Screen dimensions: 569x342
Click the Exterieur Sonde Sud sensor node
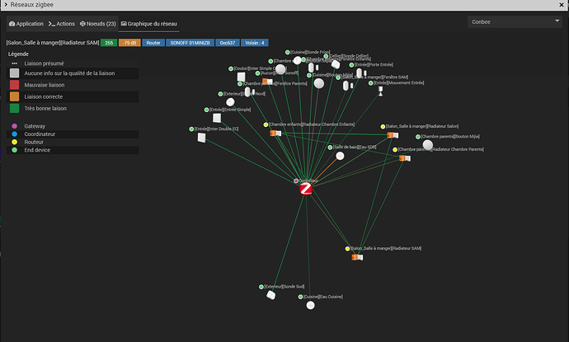coord(271,295)
